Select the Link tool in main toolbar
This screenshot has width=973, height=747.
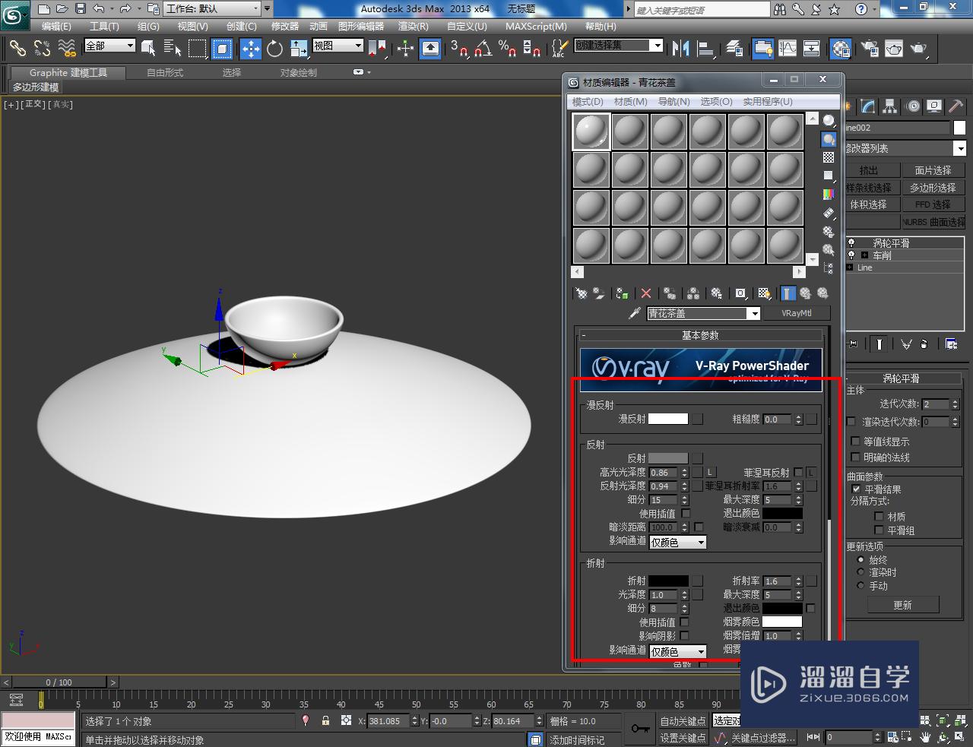point(17,49)
